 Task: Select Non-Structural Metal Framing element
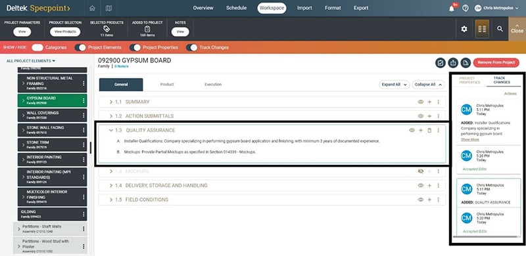[x=52, y=83]
